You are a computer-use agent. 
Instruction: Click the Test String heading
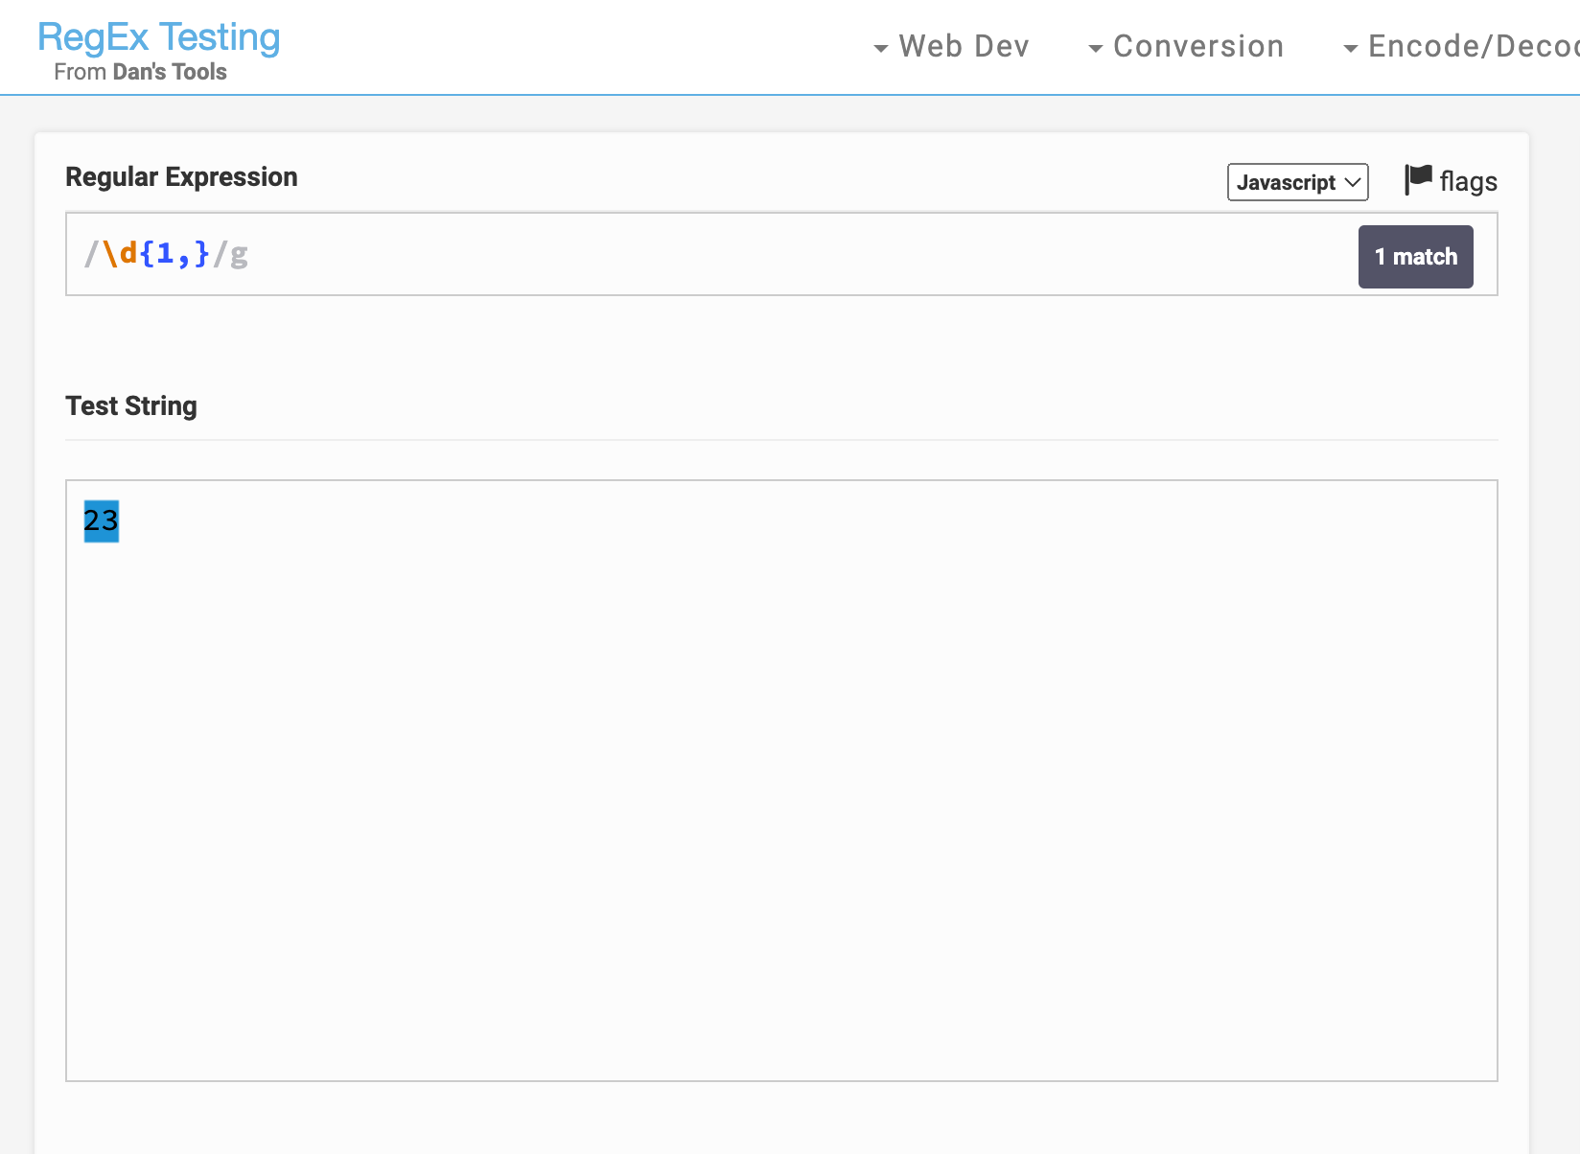coord(131,406)
